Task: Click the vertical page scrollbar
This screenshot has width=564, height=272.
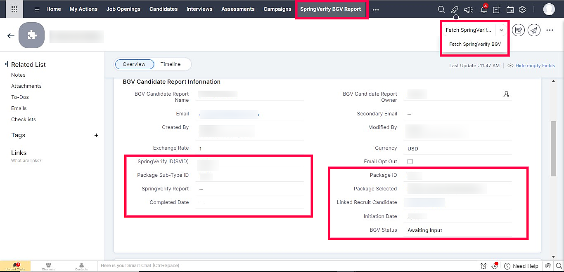Action: tap(554, 149)
